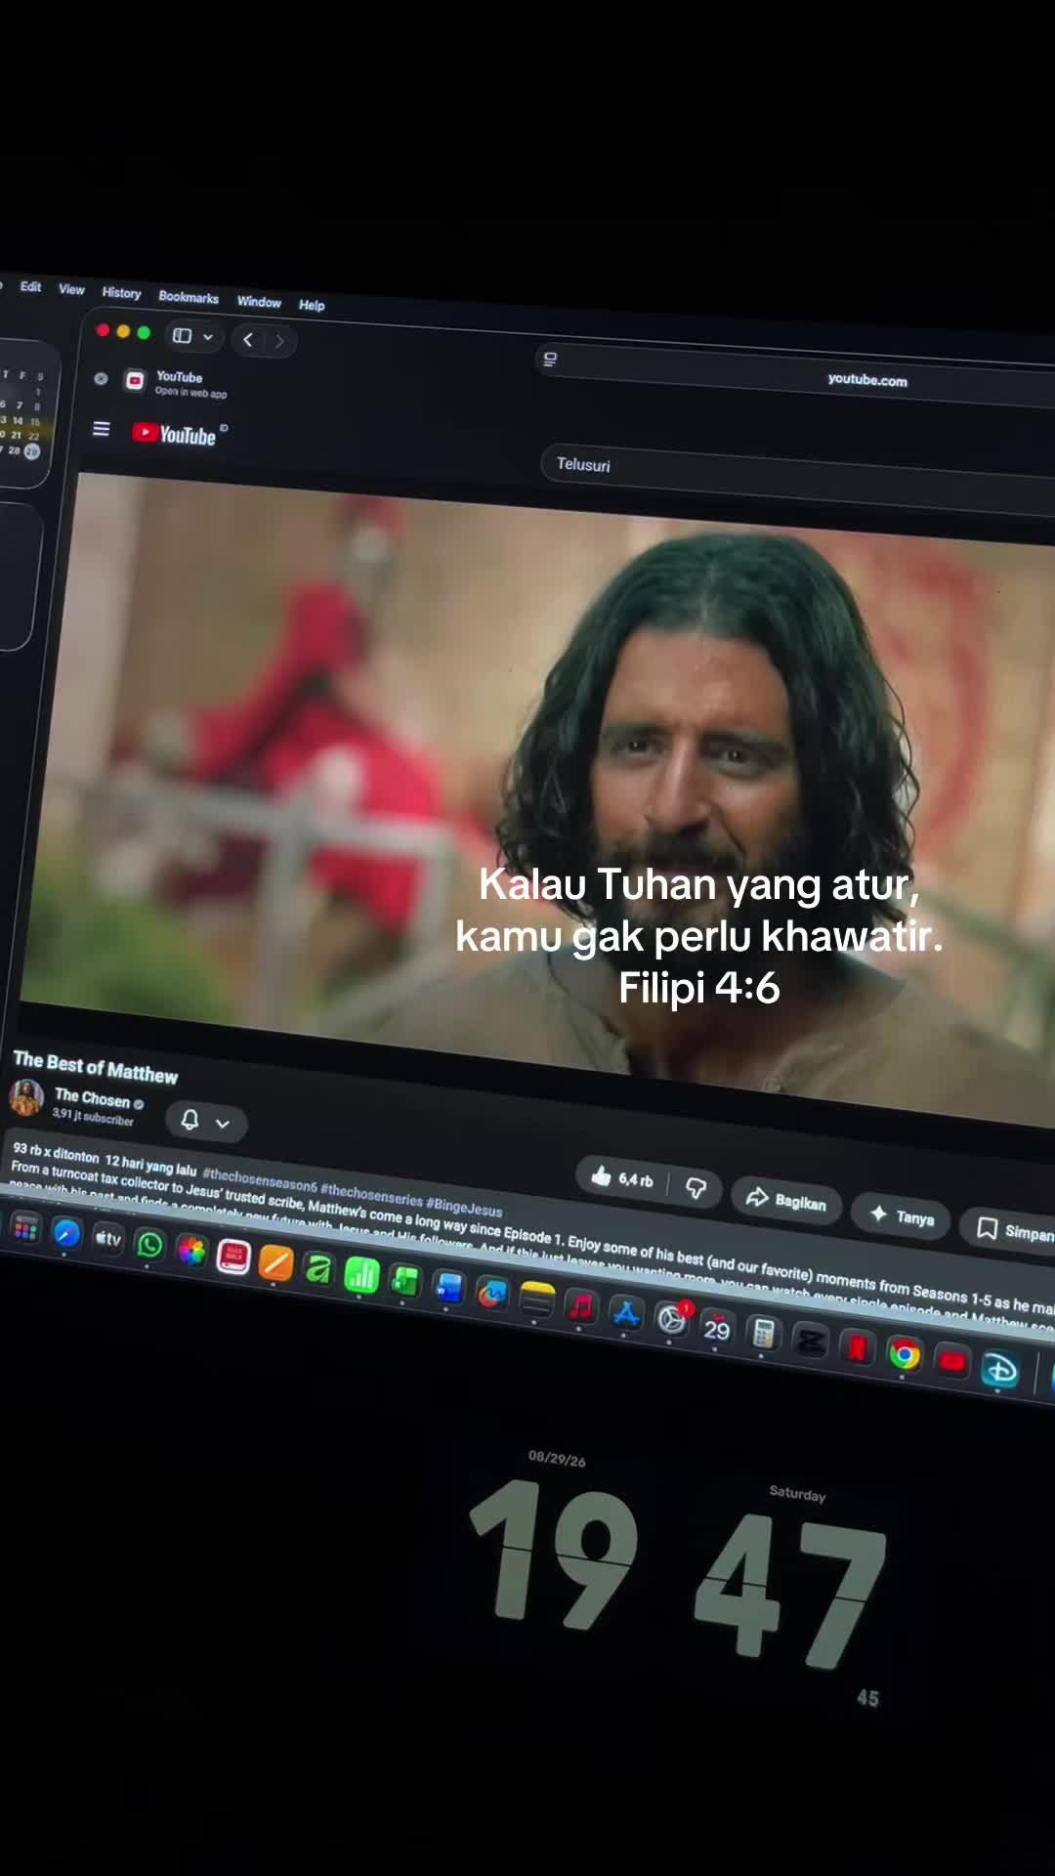Image resolution: width=1055 pixels, height=1876 pixels.
Task: Launch Netflix from the Dock
Action: pos(857,1348)
